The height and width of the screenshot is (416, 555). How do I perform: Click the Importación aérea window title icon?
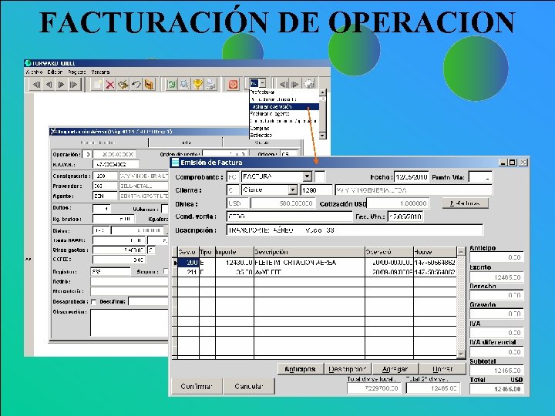tap(54, 132)
